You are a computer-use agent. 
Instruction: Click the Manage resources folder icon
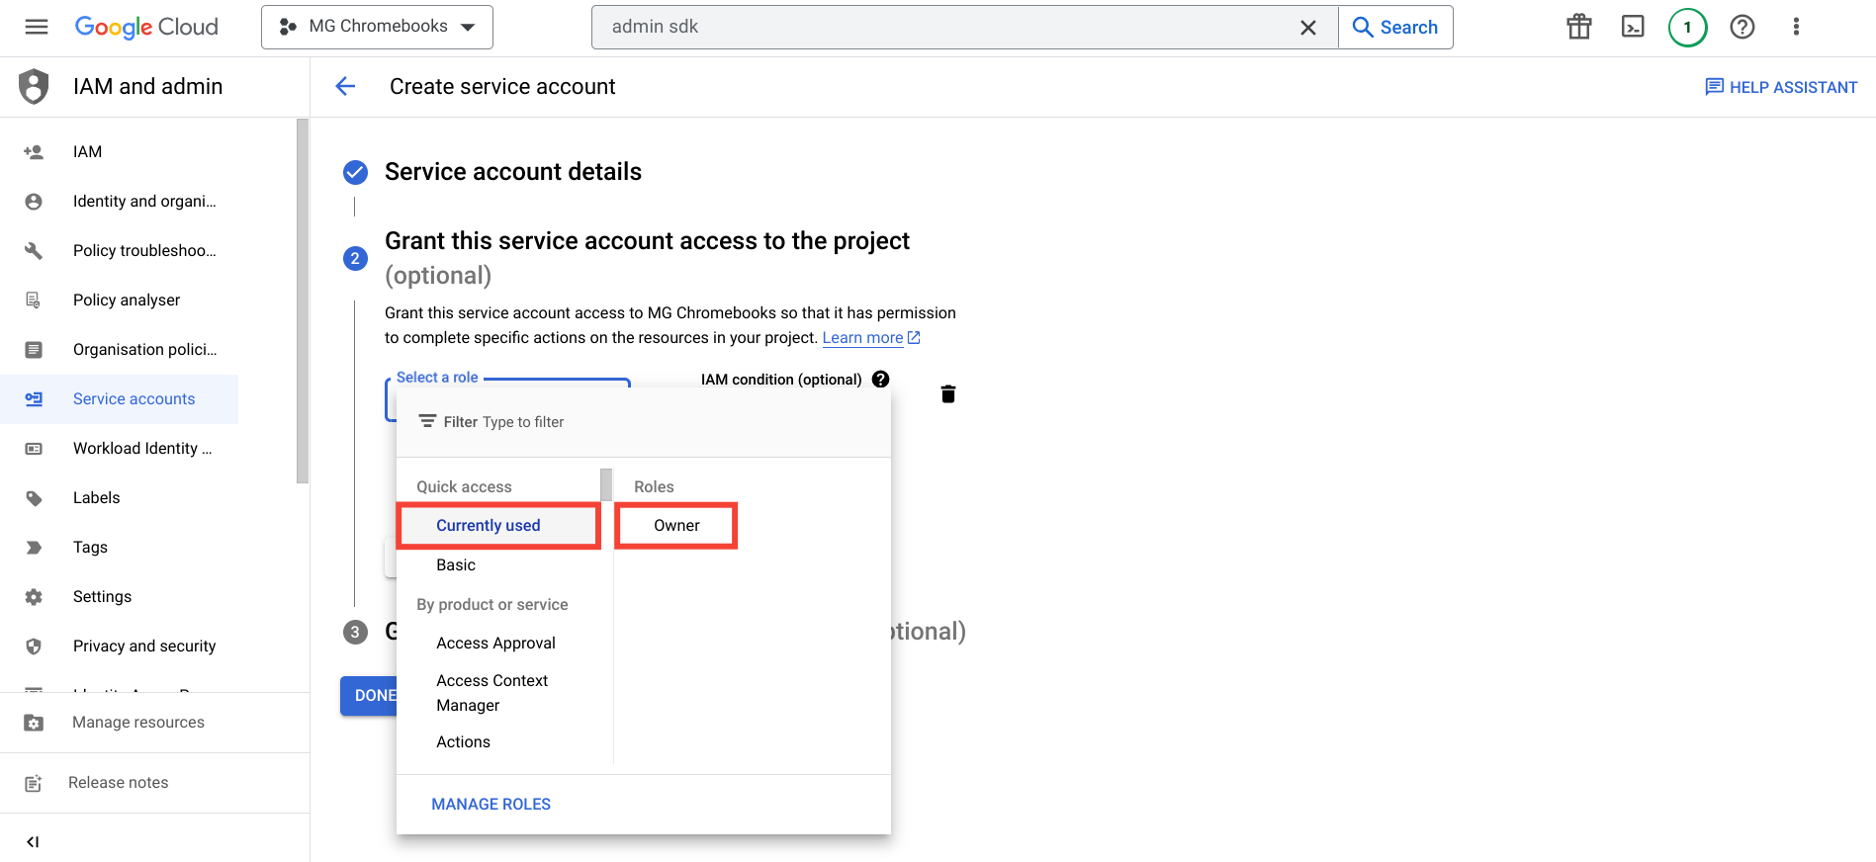click(34, 723)
